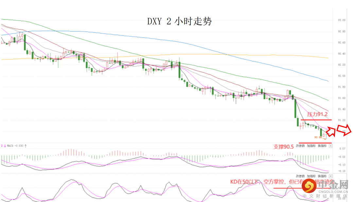Click the pink down arrow beside MACD
The width and height of the screenshot is (353, 202).
click(x=5, y=146)
